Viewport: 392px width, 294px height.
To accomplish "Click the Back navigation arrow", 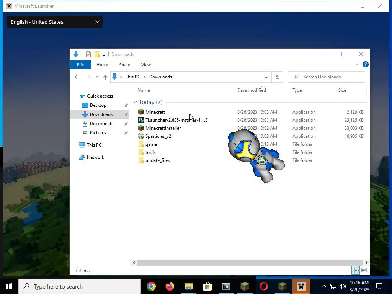I will pyautogui.click(x=77, y=77).
